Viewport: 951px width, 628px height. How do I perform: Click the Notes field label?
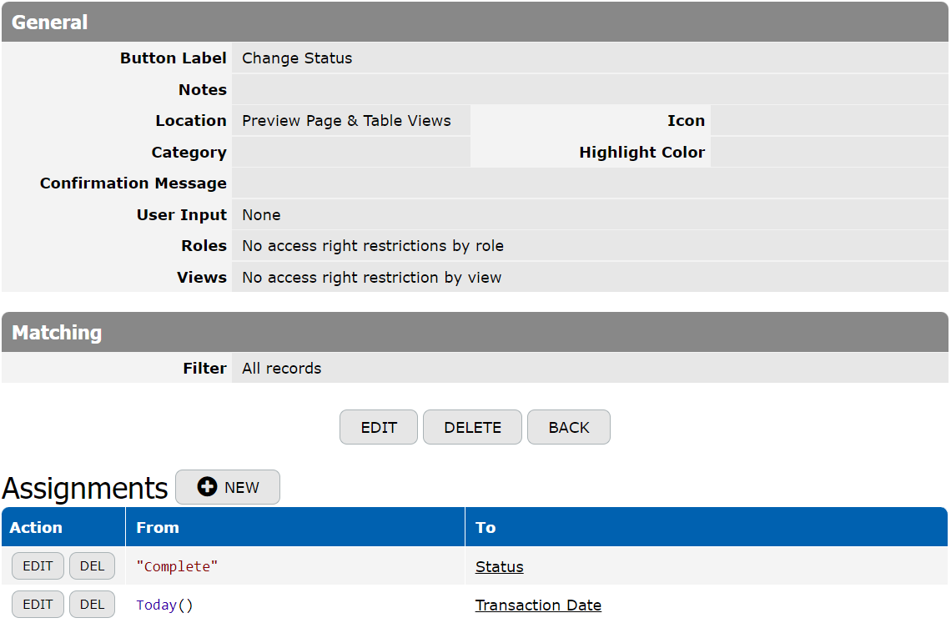click(203, 90)
